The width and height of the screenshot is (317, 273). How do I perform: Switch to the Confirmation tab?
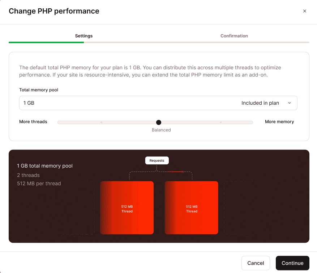234,36
